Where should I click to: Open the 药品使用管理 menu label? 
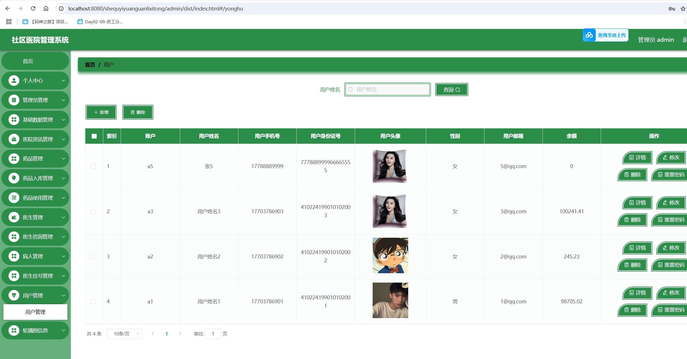pyautogui.click(x=38, y=198)
